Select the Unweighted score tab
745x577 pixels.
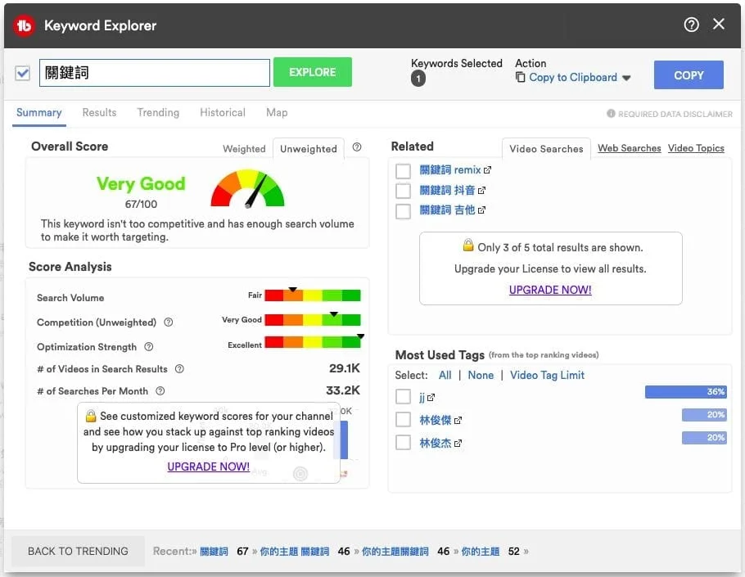309,149
